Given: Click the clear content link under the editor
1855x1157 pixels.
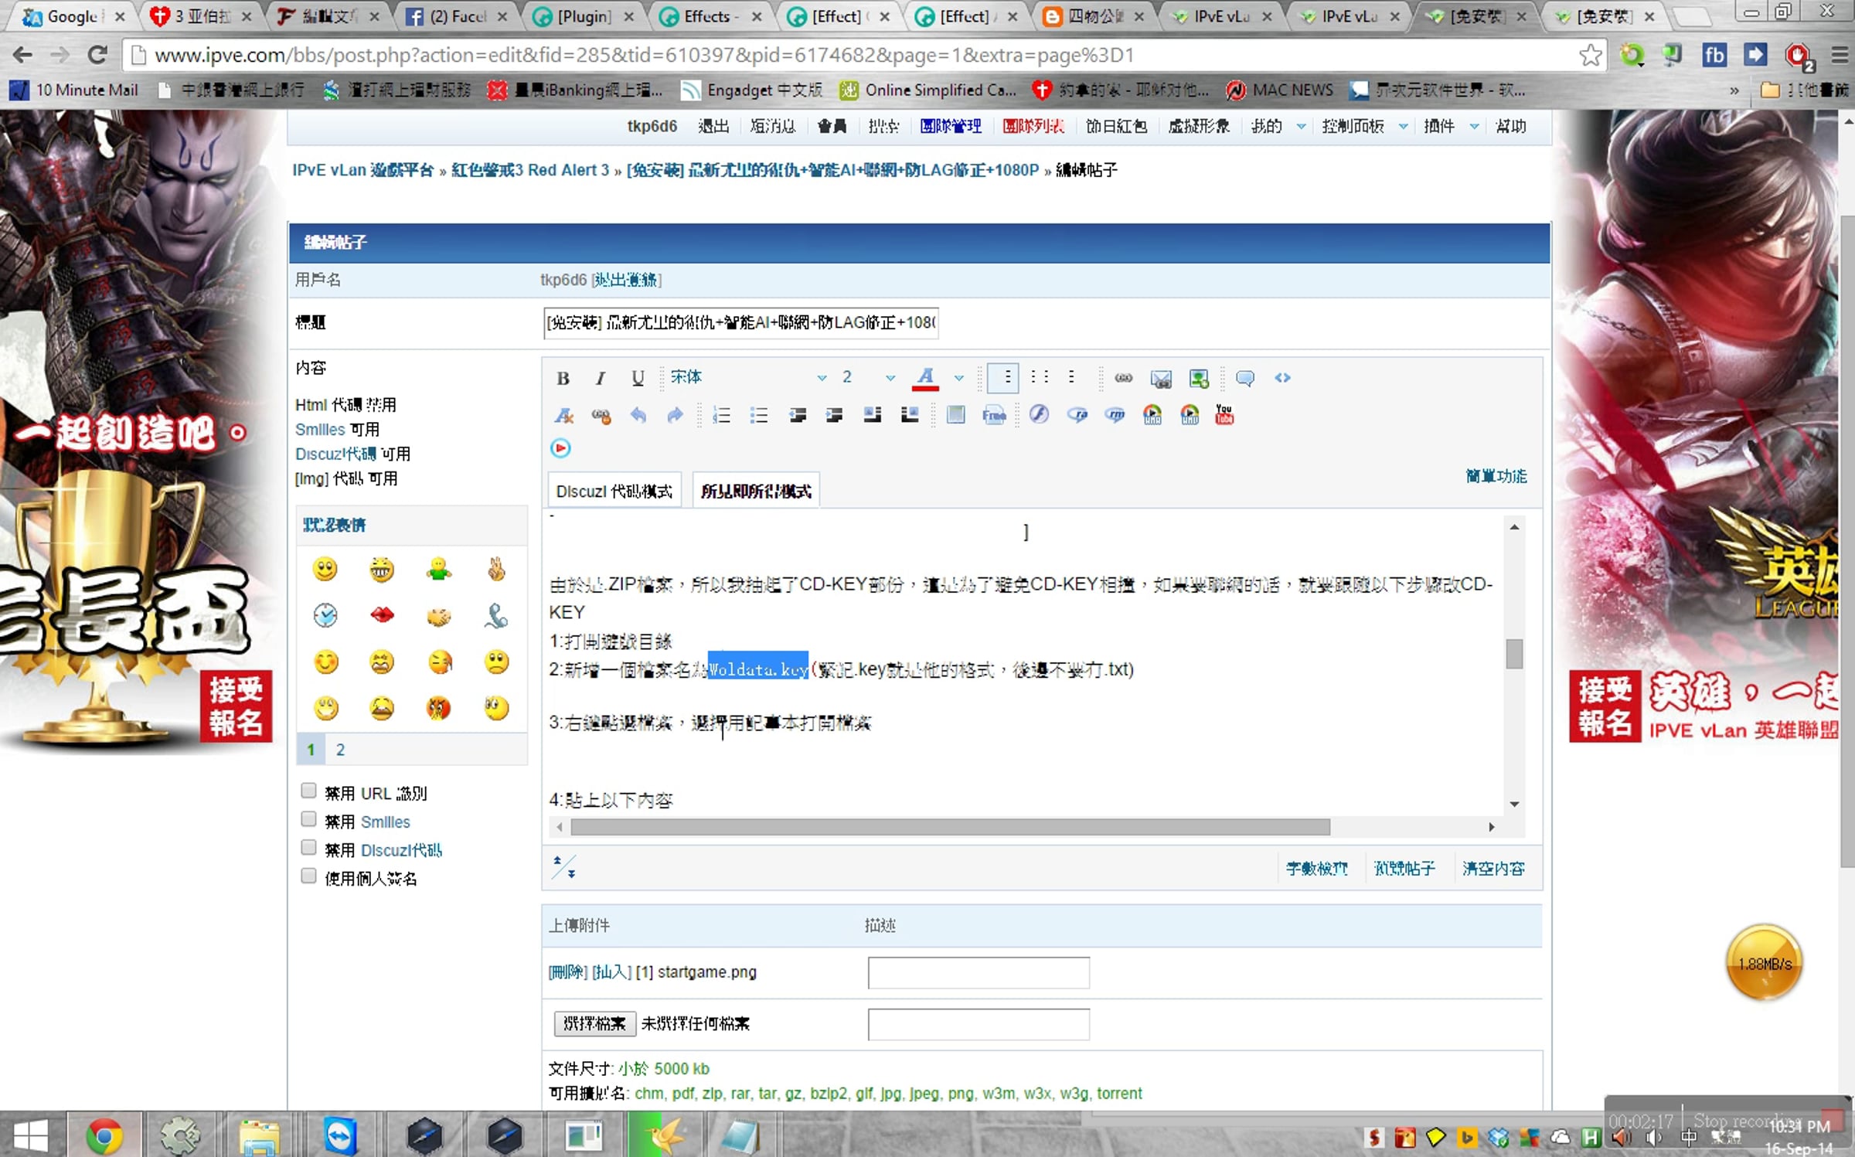Looking at the screenshot, I should 1493,869.
